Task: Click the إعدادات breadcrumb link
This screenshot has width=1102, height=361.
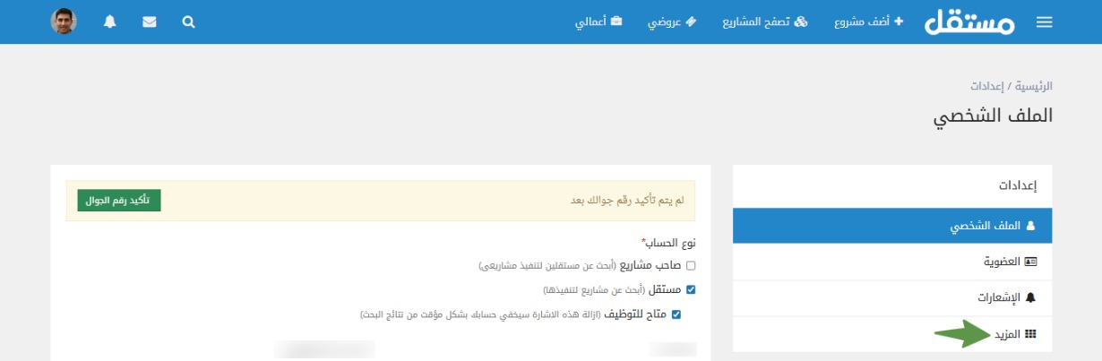Action: coord(986,86)
